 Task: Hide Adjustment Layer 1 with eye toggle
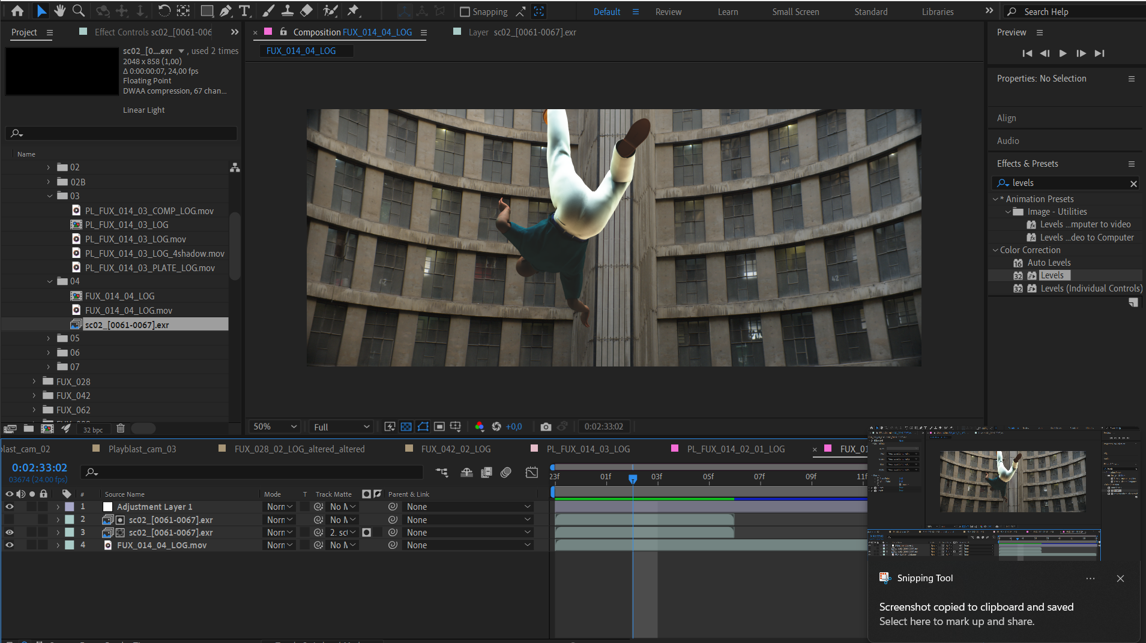pyautogui.click(x=10, y=507)
